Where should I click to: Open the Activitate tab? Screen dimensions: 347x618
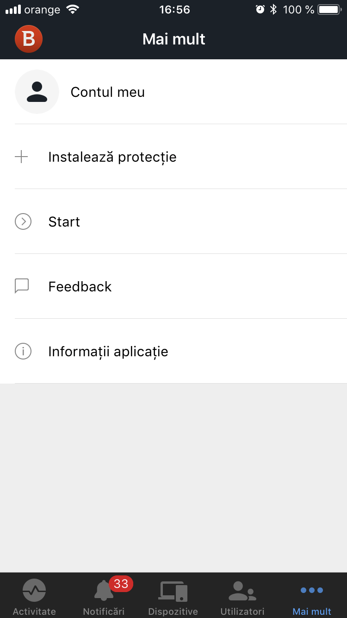point(34,597)
